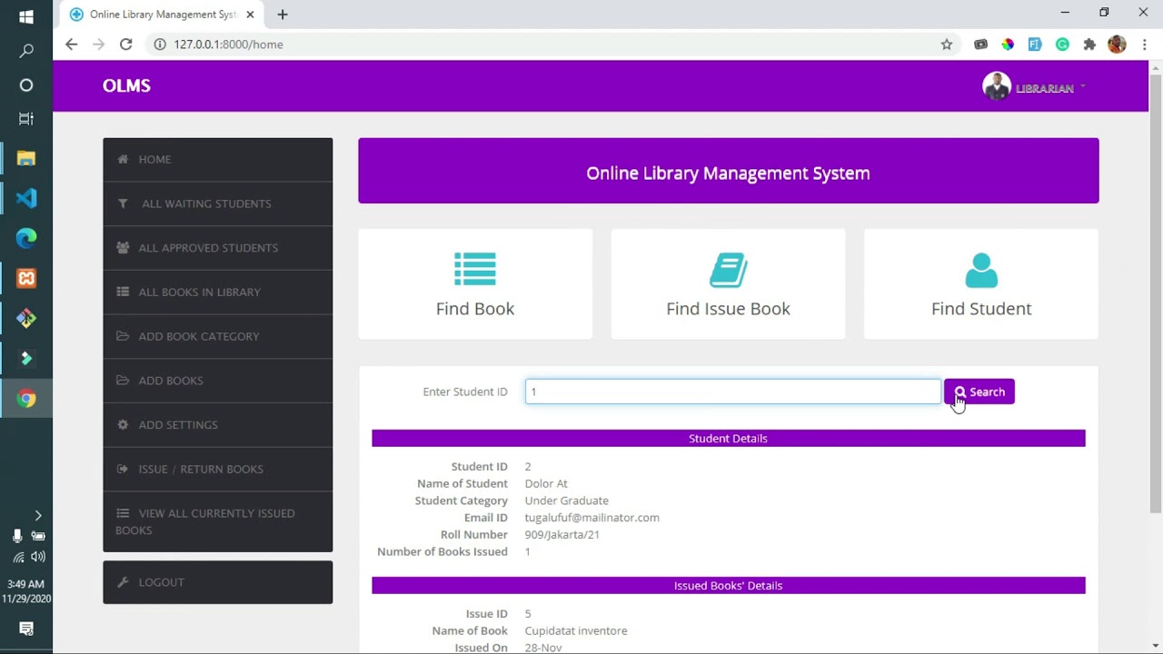The width and height of the screenshot is (1163, 654).
Task: Open Windows search from taskbar
Action: coord(26,51)
